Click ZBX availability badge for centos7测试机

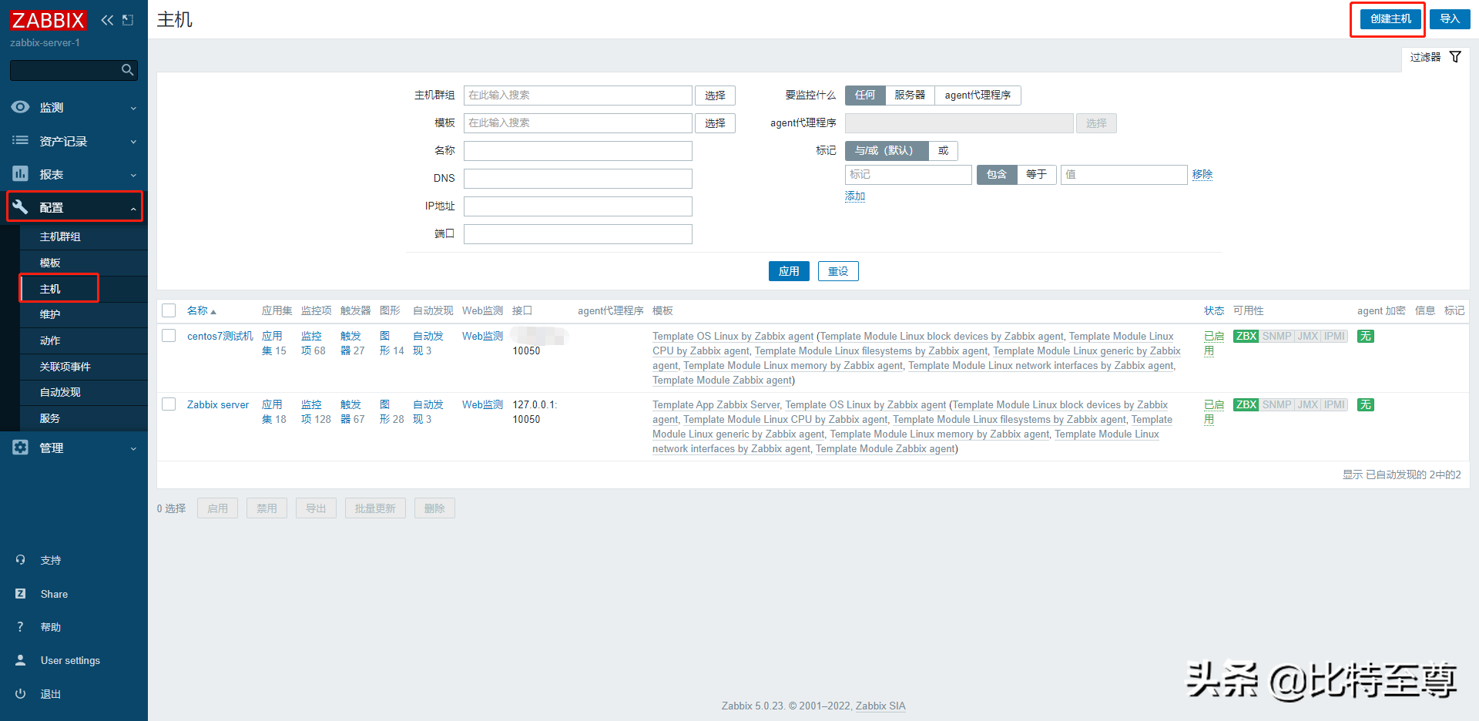pyautogui.click(x=1246, y=337)
